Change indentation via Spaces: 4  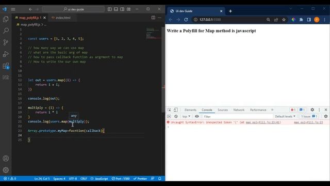pos(59,179)
